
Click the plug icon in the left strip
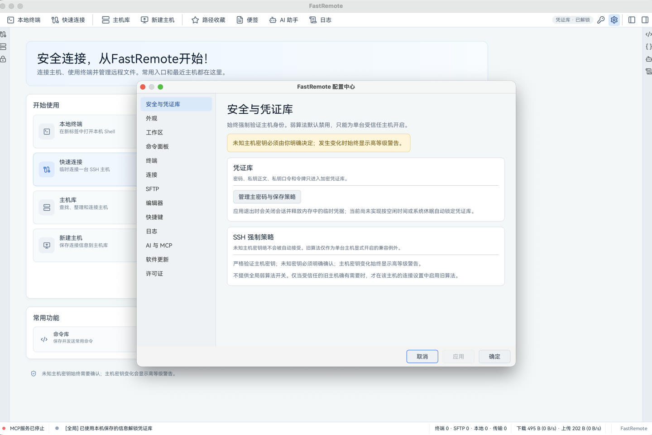point(4,34)
